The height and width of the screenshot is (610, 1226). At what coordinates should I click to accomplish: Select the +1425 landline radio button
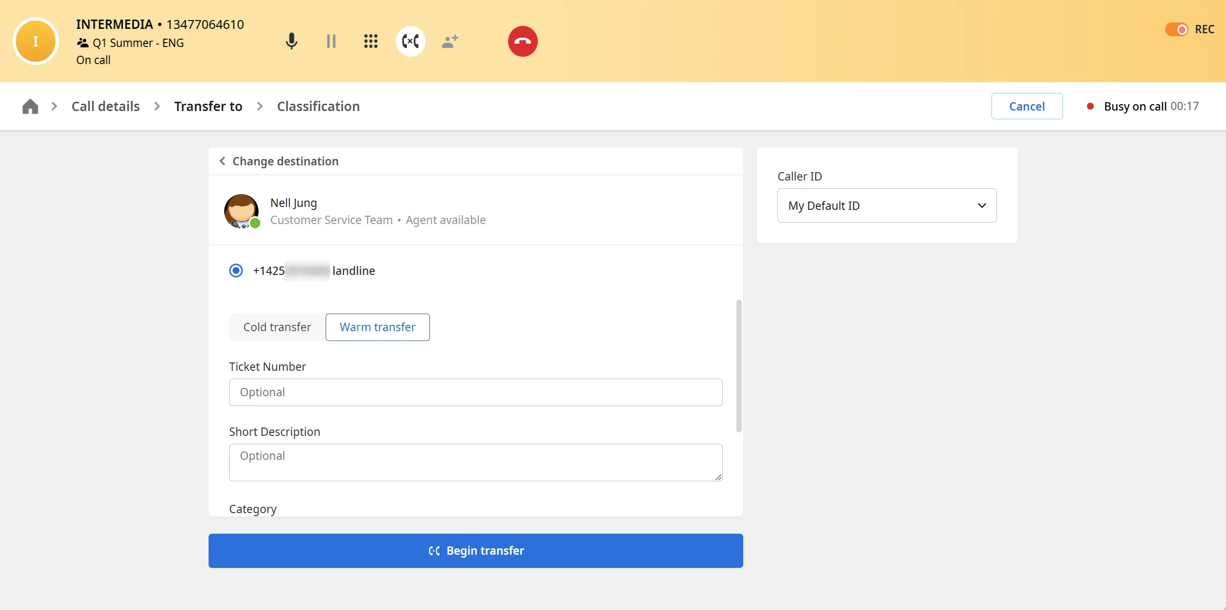click(236, 271)
